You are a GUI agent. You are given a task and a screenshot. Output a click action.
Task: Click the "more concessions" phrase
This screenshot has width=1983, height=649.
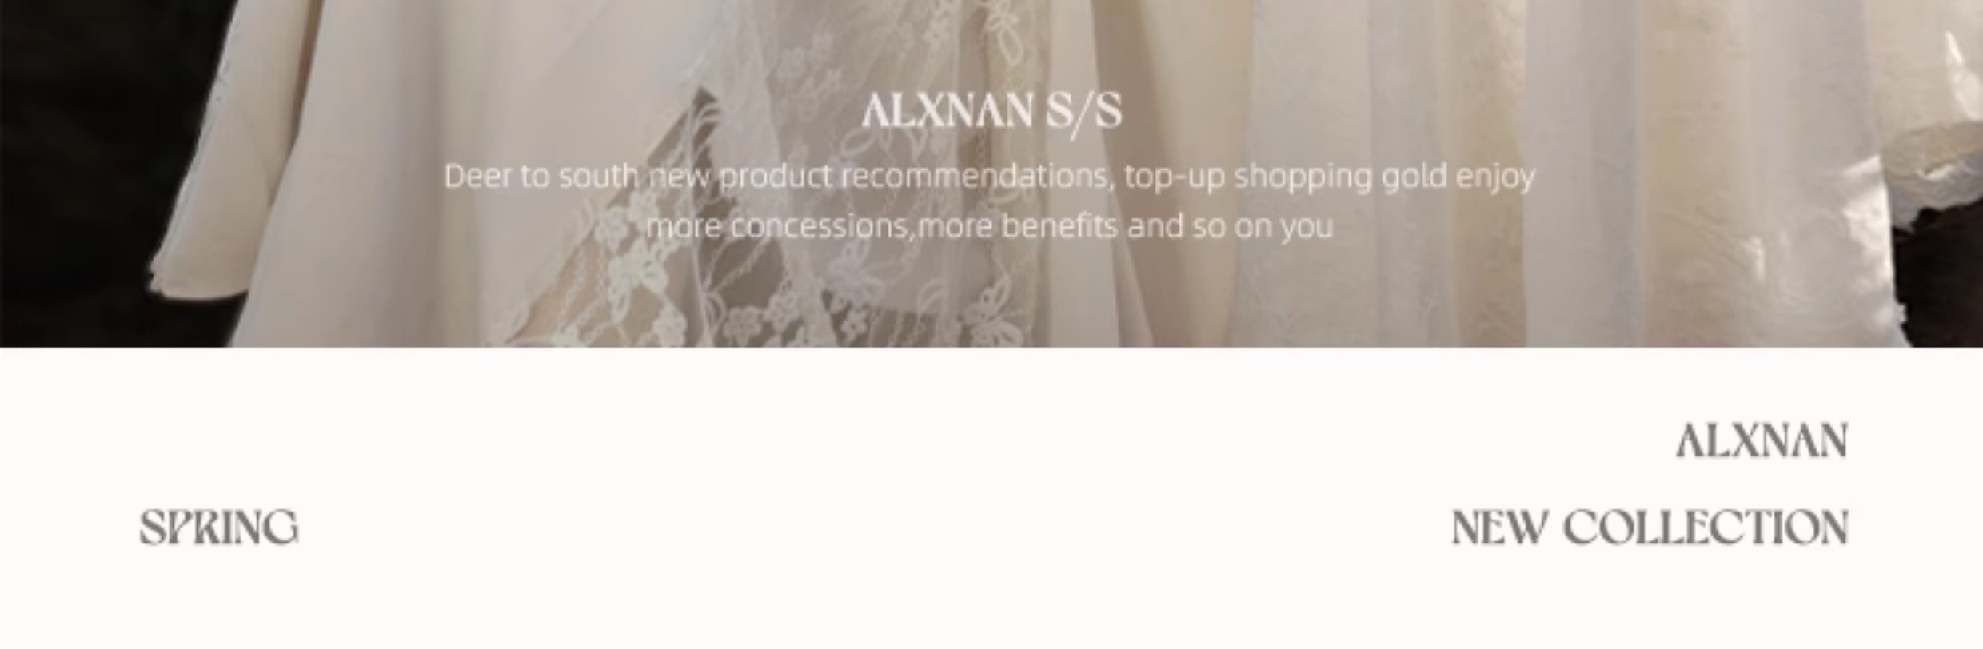click(x=777, y=227)
